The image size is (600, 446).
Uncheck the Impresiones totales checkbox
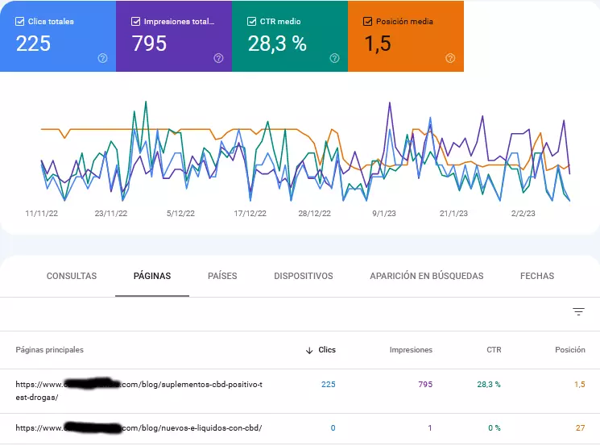[135, 22]
